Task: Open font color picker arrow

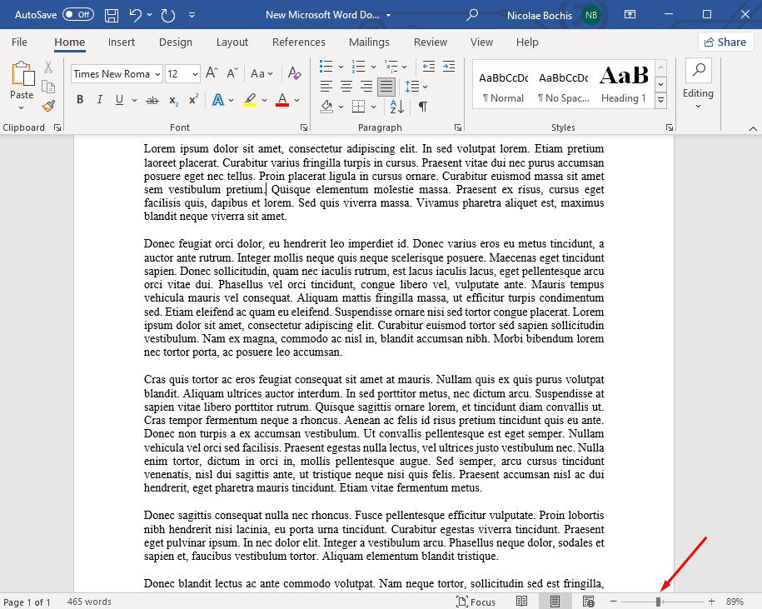Action: (297, 100)
